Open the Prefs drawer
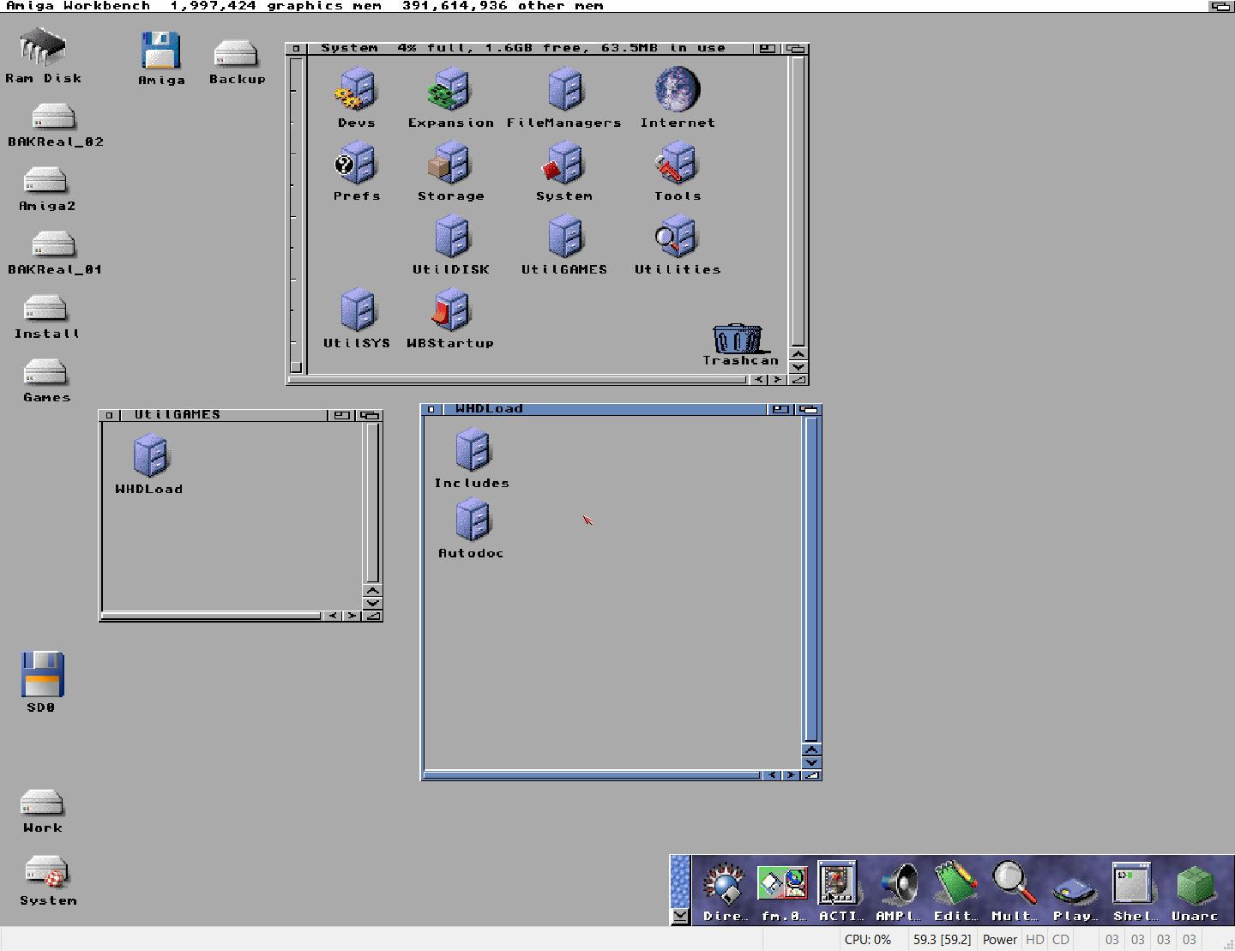 click(356, 163)
